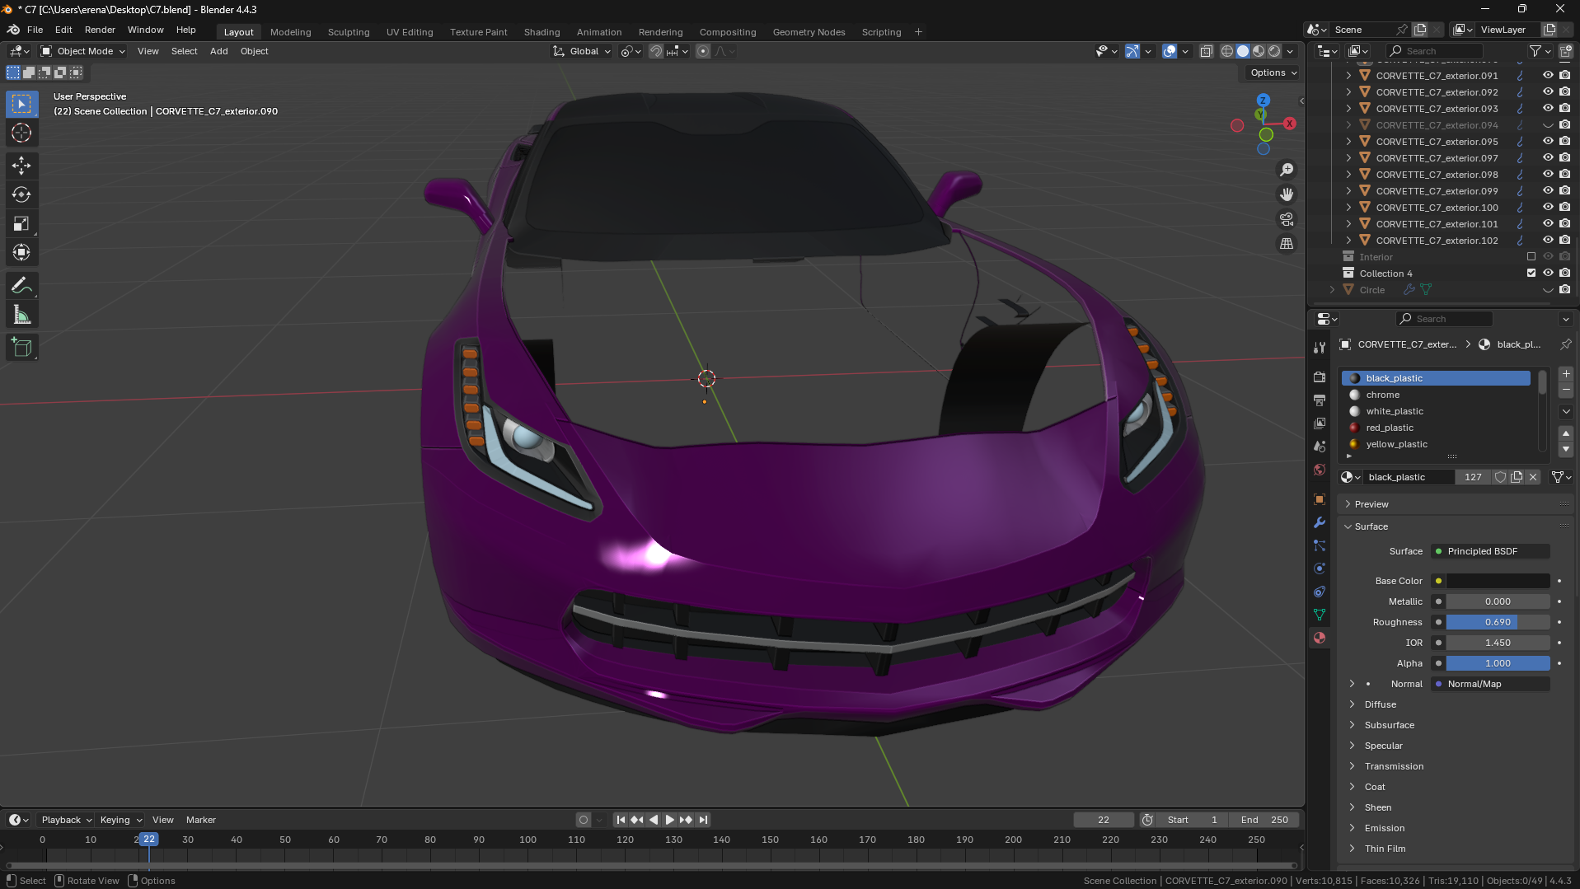Toggle the camera view icon
Screen dimensions: 1580x889
[1287, 219]
